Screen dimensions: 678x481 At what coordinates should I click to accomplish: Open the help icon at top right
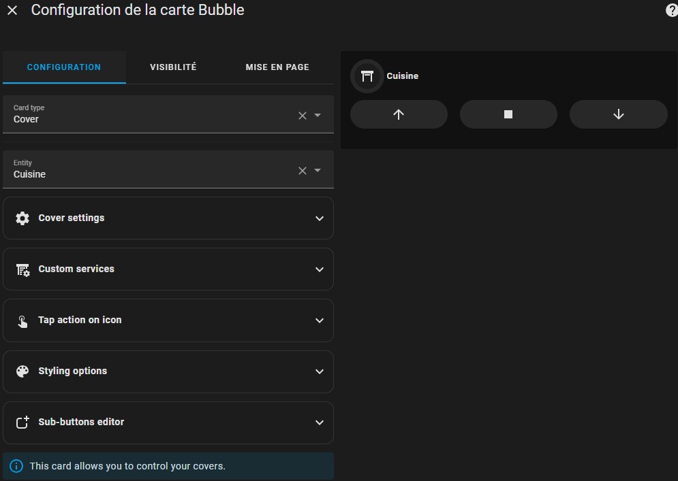pos(672,10)
